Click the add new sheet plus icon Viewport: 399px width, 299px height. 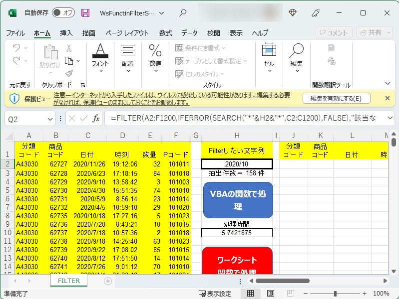click(108, 281)
